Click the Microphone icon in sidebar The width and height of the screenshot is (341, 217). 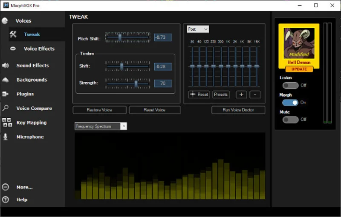tap(6, 137)
